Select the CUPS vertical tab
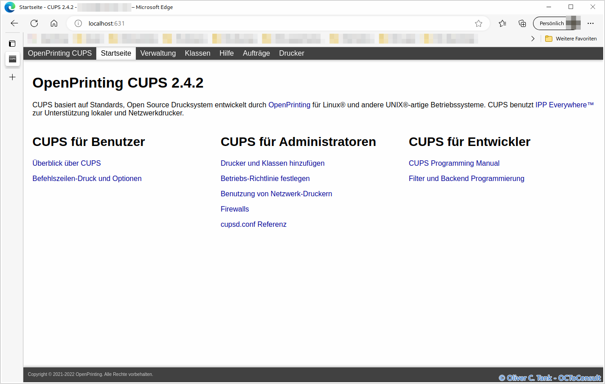 pyautogui.click(x=12, y=59)
